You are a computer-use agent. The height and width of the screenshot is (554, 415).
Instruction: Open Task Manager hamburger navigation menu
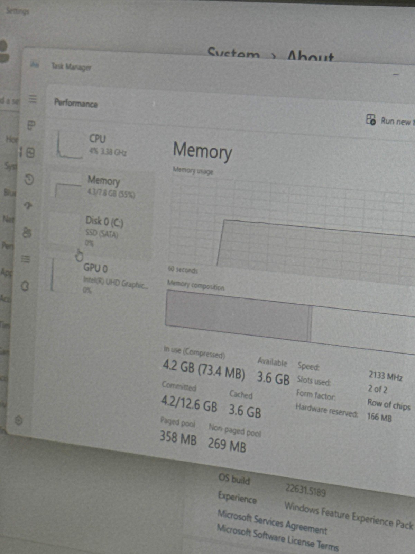click(33, 99)
